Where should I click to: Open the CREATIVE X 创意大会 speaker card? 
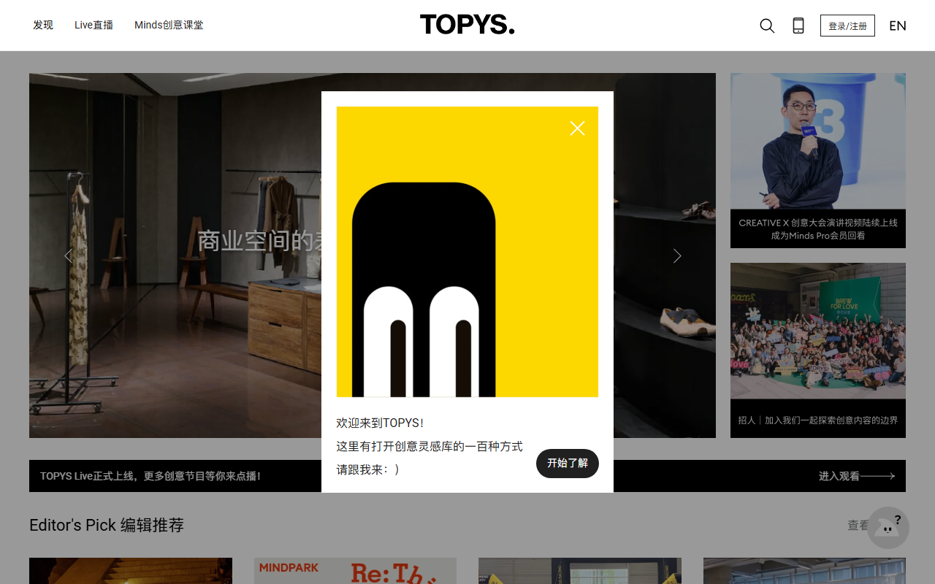point(818,161)
